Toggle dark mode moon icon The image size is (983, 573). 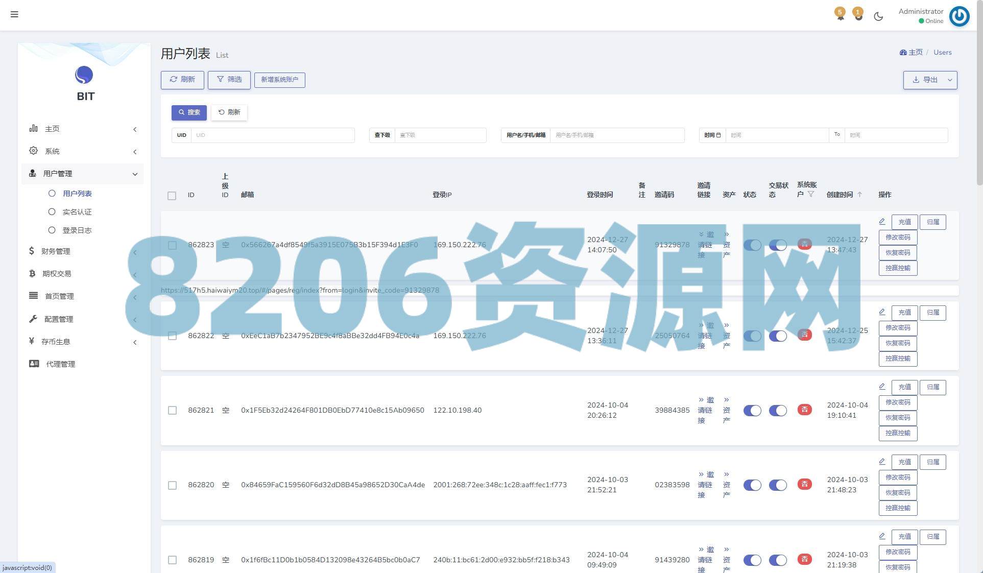click(878, 16)
